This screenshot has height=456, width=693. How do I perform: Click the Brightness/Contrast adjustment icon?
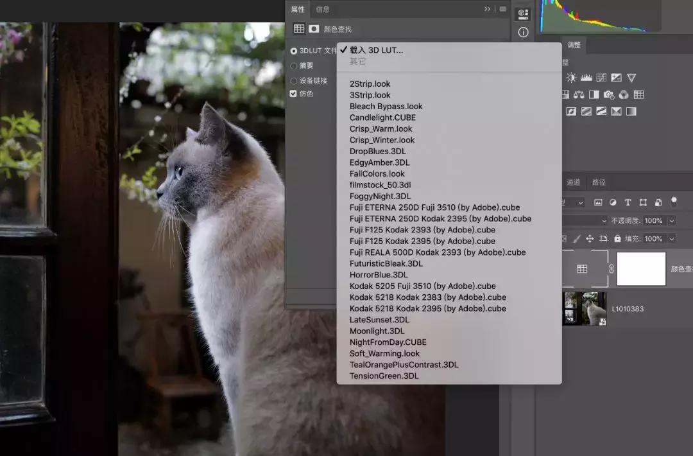point(570,78)
